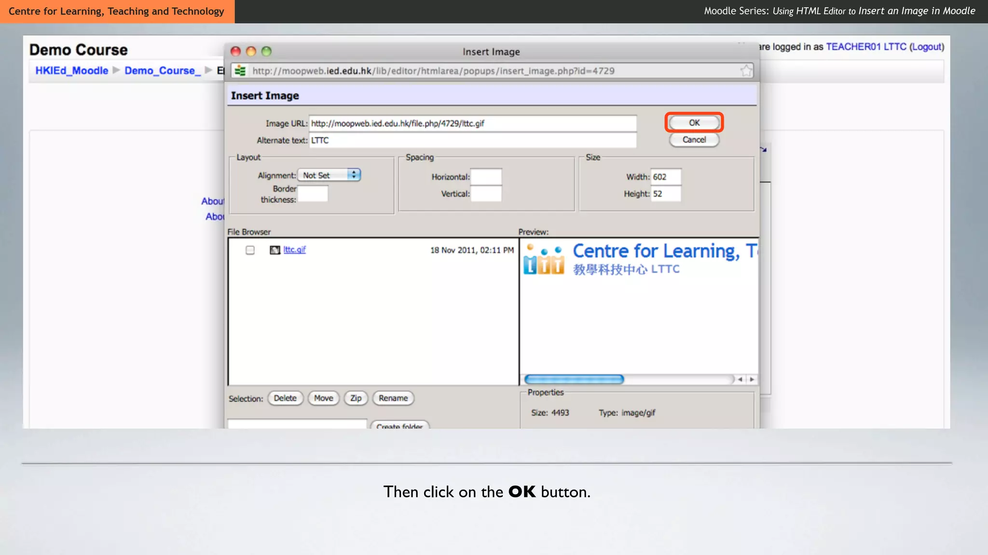
Task: Click the Zip selection button
Action: click(x=356, y=398)
